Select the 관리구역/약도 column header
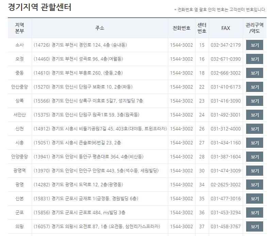This screenshot has height=236, width=272. pos(255,28)
